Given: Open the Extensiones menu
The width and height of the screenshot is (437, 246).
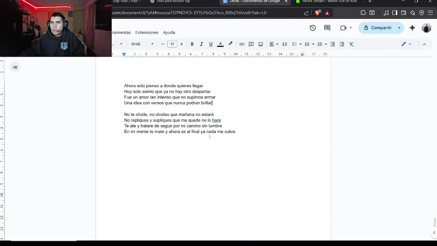Looking at the screenshot, I should click(147, 32).
